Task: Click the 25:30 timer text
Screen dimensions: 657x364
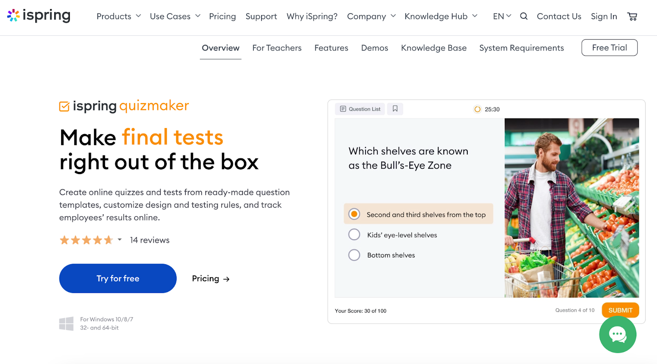Action: pos(492,109)
